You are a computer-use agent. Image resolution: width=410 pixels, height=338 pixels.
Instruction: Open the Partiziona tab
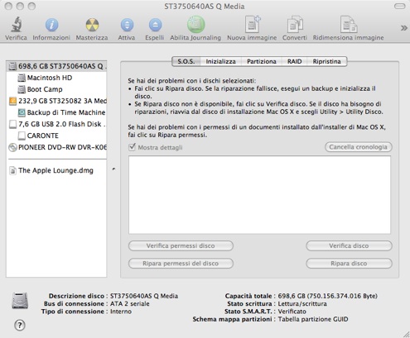pos(262,61)
